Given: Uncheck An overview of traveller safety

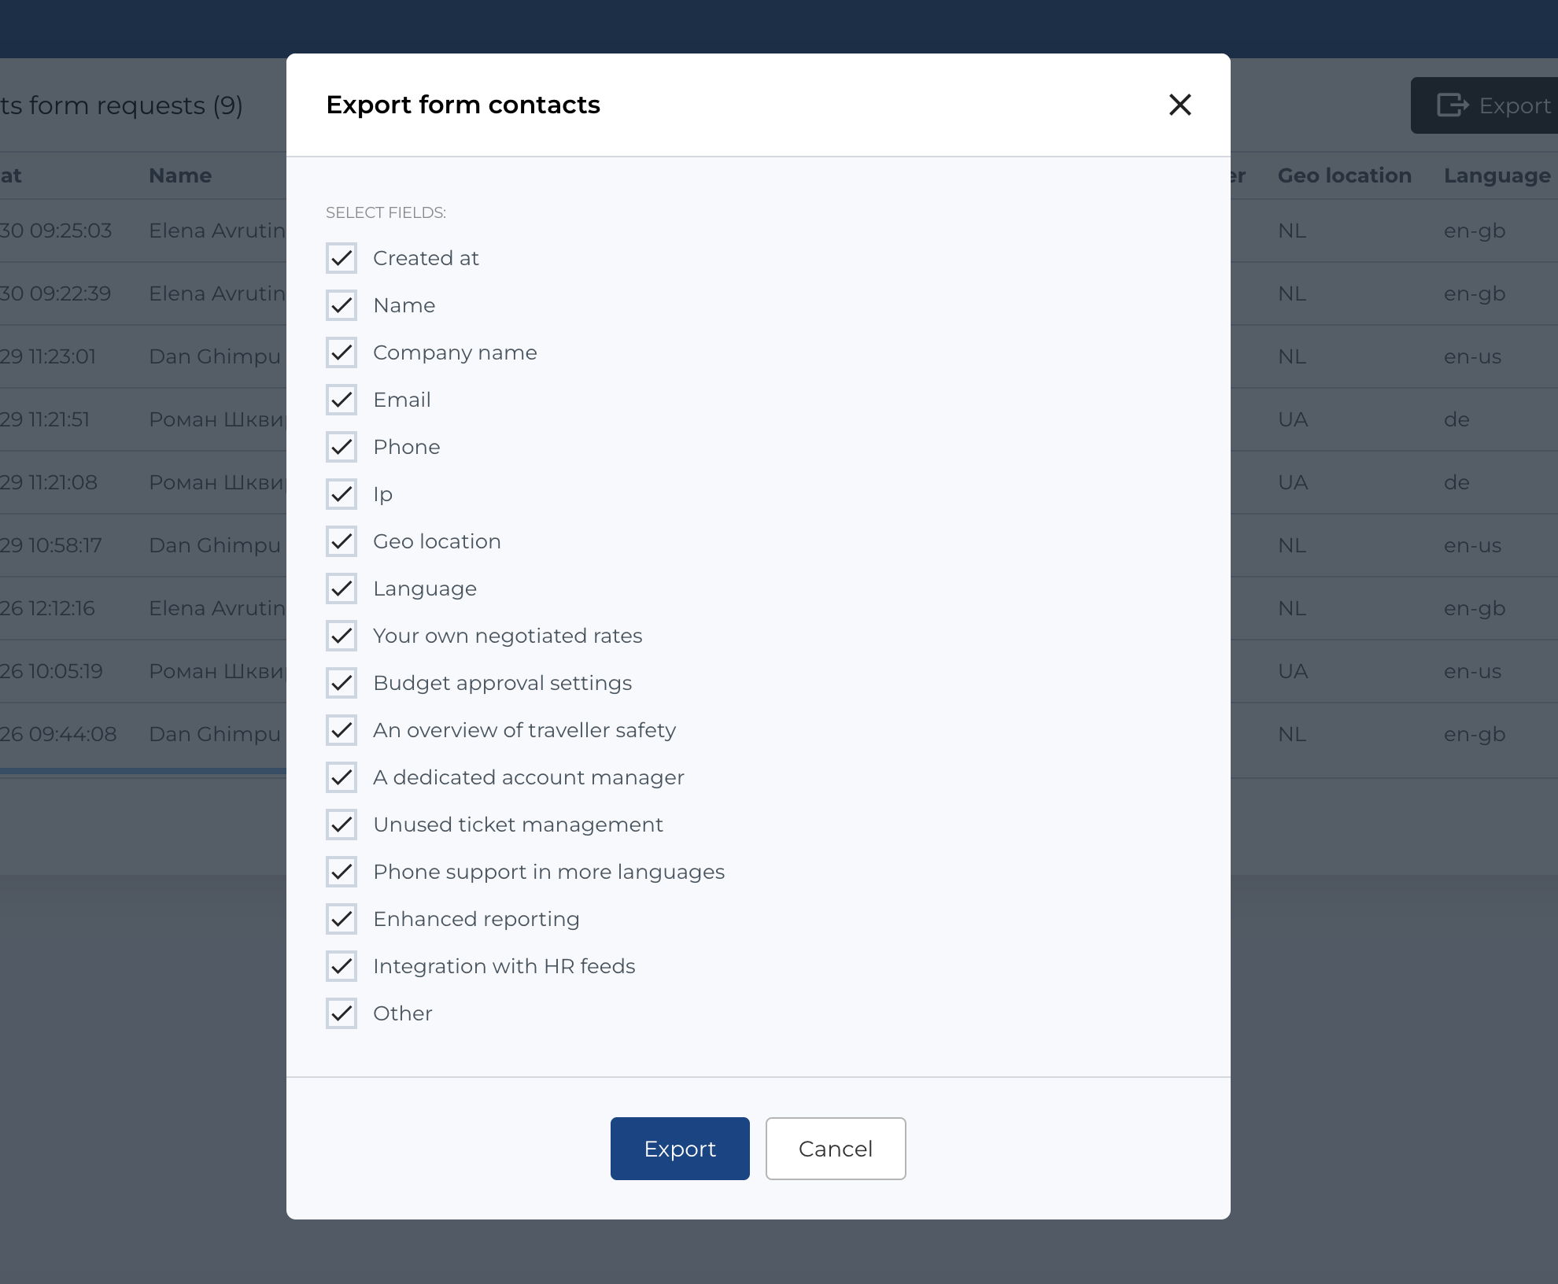Looking at the screenshot, I should tap(342, 730).
